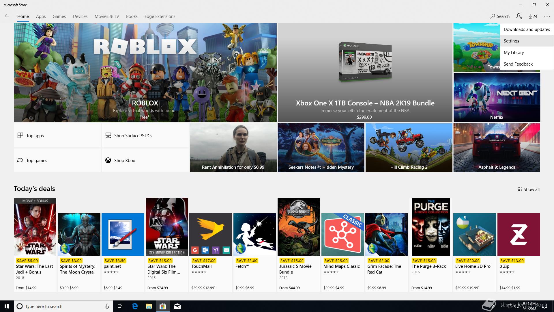Screen dimensions: 554x312
Task: Open the Search magnifier icon
Action: 493,16
